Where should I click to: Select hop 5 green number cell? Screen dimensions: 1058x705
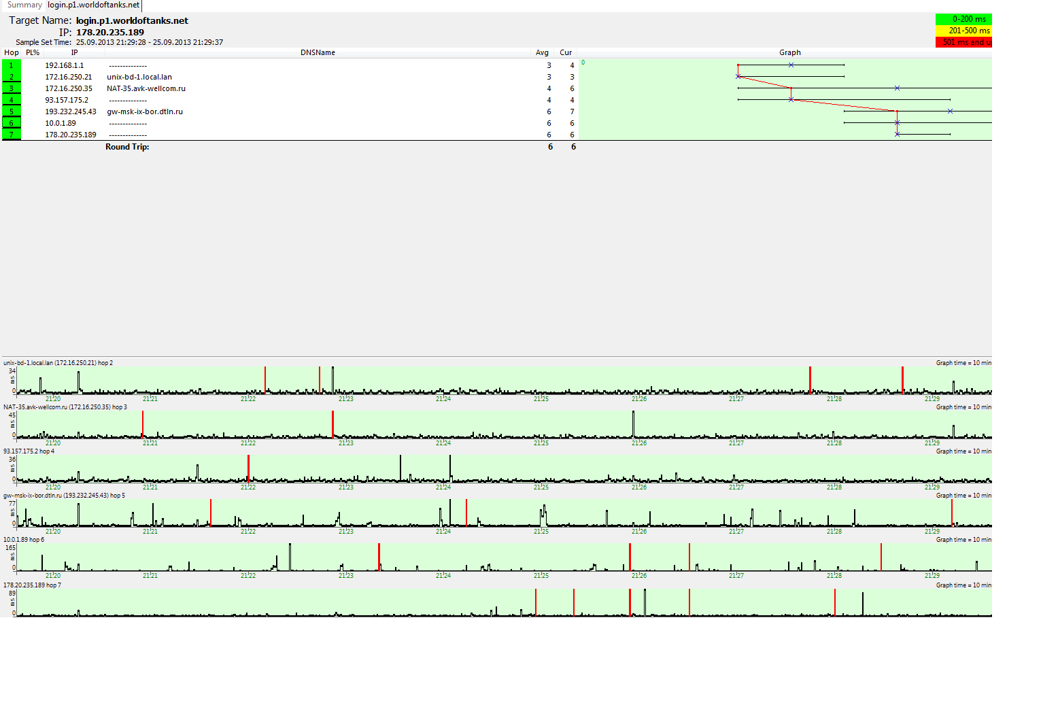tap(12, 111)
